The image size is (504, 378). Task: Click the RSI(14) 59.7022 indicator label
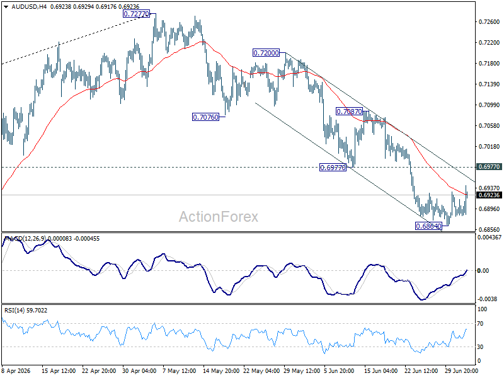tap(26, 310)
